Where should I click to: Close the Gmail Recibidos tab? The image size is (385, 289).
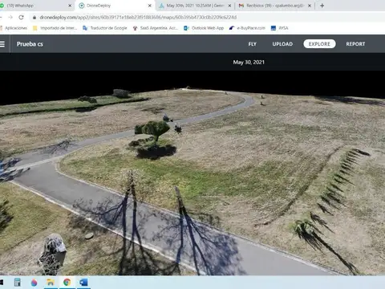tap(310, 6)
